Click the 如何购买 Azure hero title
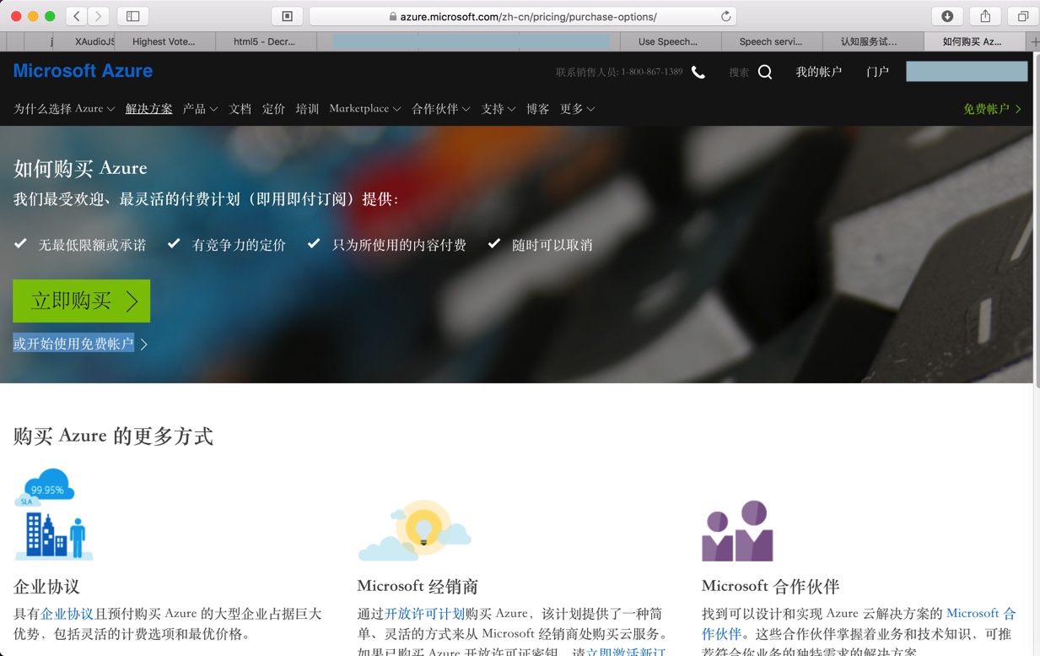The width and height of the screenshot is (1040, 656). pos(80,168)
